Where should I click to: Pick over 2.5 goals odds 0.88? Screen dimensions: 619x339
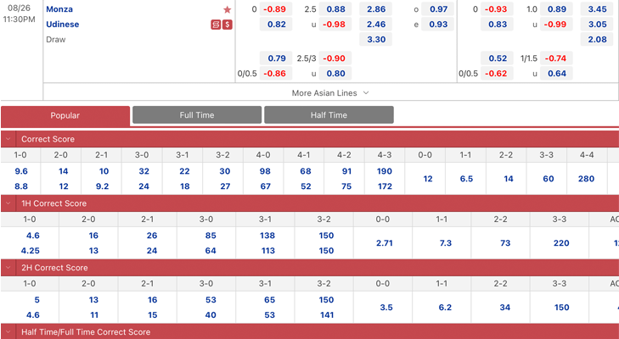(x=335, y=9)
